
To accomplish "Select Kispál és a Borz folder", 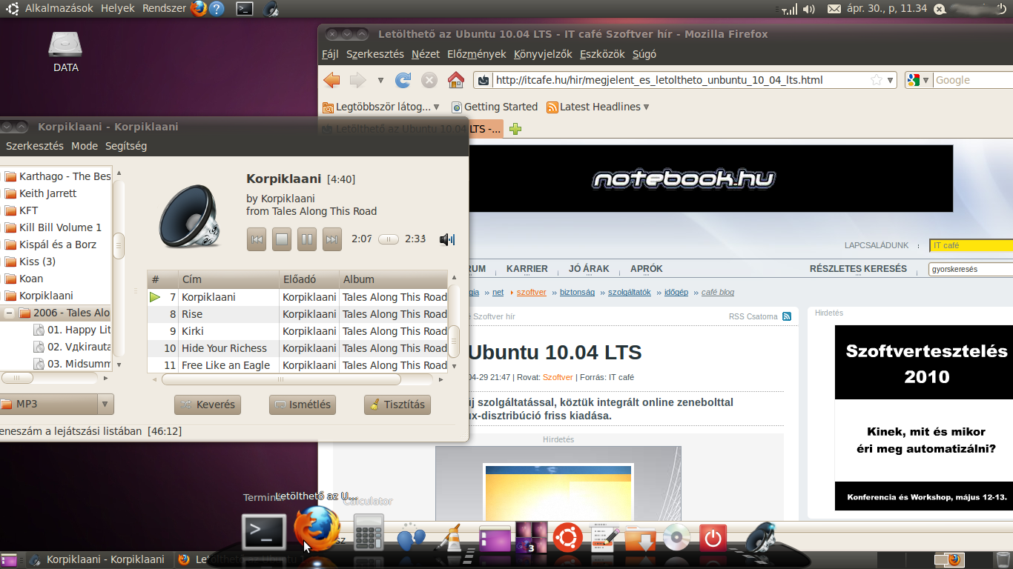I will coord(58,244).
